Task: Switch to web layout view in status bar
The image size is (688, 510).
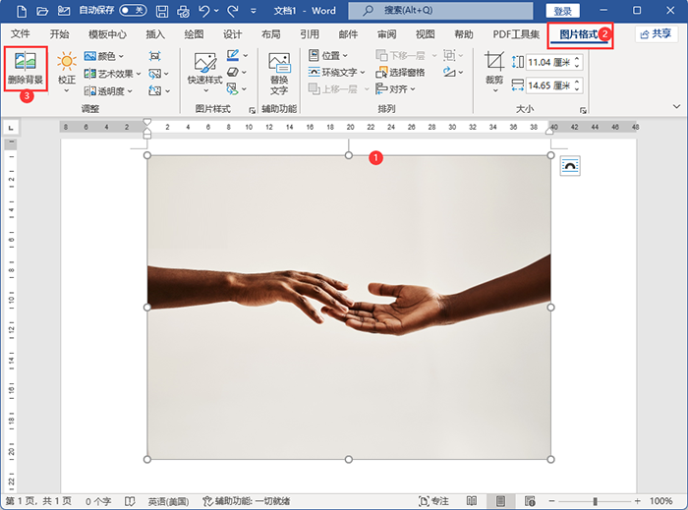Action: (x=529, y=501)
